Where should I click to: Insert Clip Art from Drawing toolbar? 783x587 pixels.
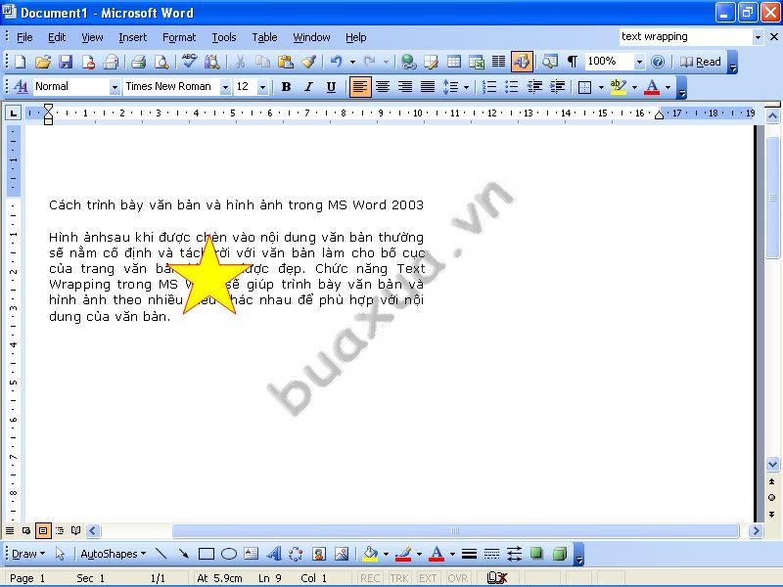pyautogui.click(x=319, y=554)
